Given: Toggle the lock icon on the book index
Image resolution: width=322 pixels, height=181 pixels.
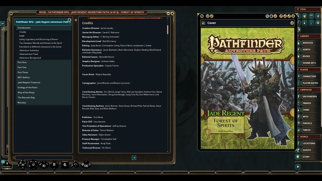Looking at the screenshot, I should point(69,20).
